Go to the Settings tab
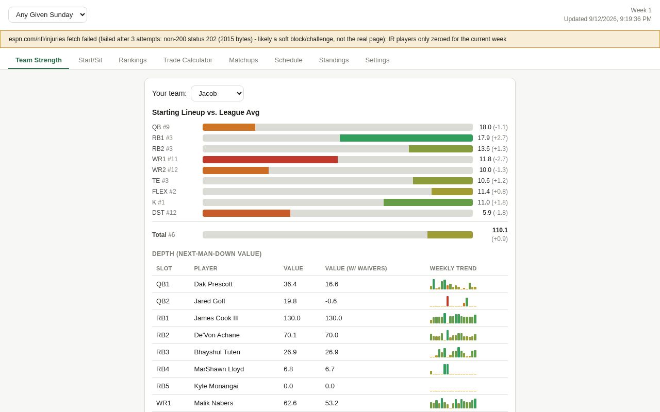This screenshot has width=660, height=412. click(377, 60)
